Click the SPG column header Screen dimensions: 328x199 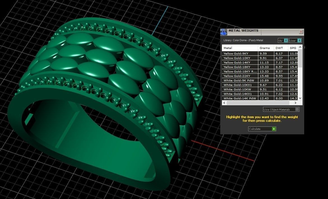point(293,48)
